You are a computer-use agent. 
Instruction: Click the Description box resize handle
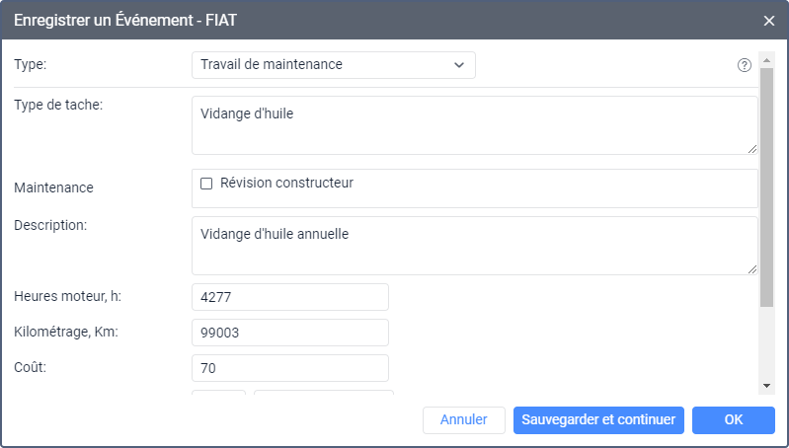coord(751,268)
